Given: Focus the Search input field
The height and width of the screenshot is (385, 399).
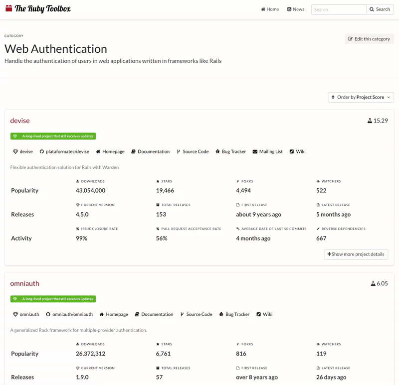Looking at the screenshot, I should point(339,9).
